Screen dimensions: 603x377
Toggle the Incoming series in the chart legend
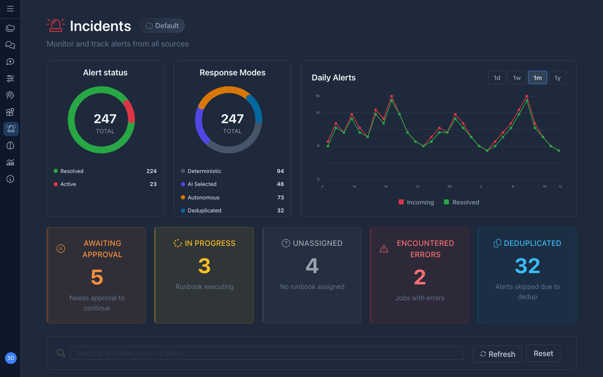(x=416, y=202)
